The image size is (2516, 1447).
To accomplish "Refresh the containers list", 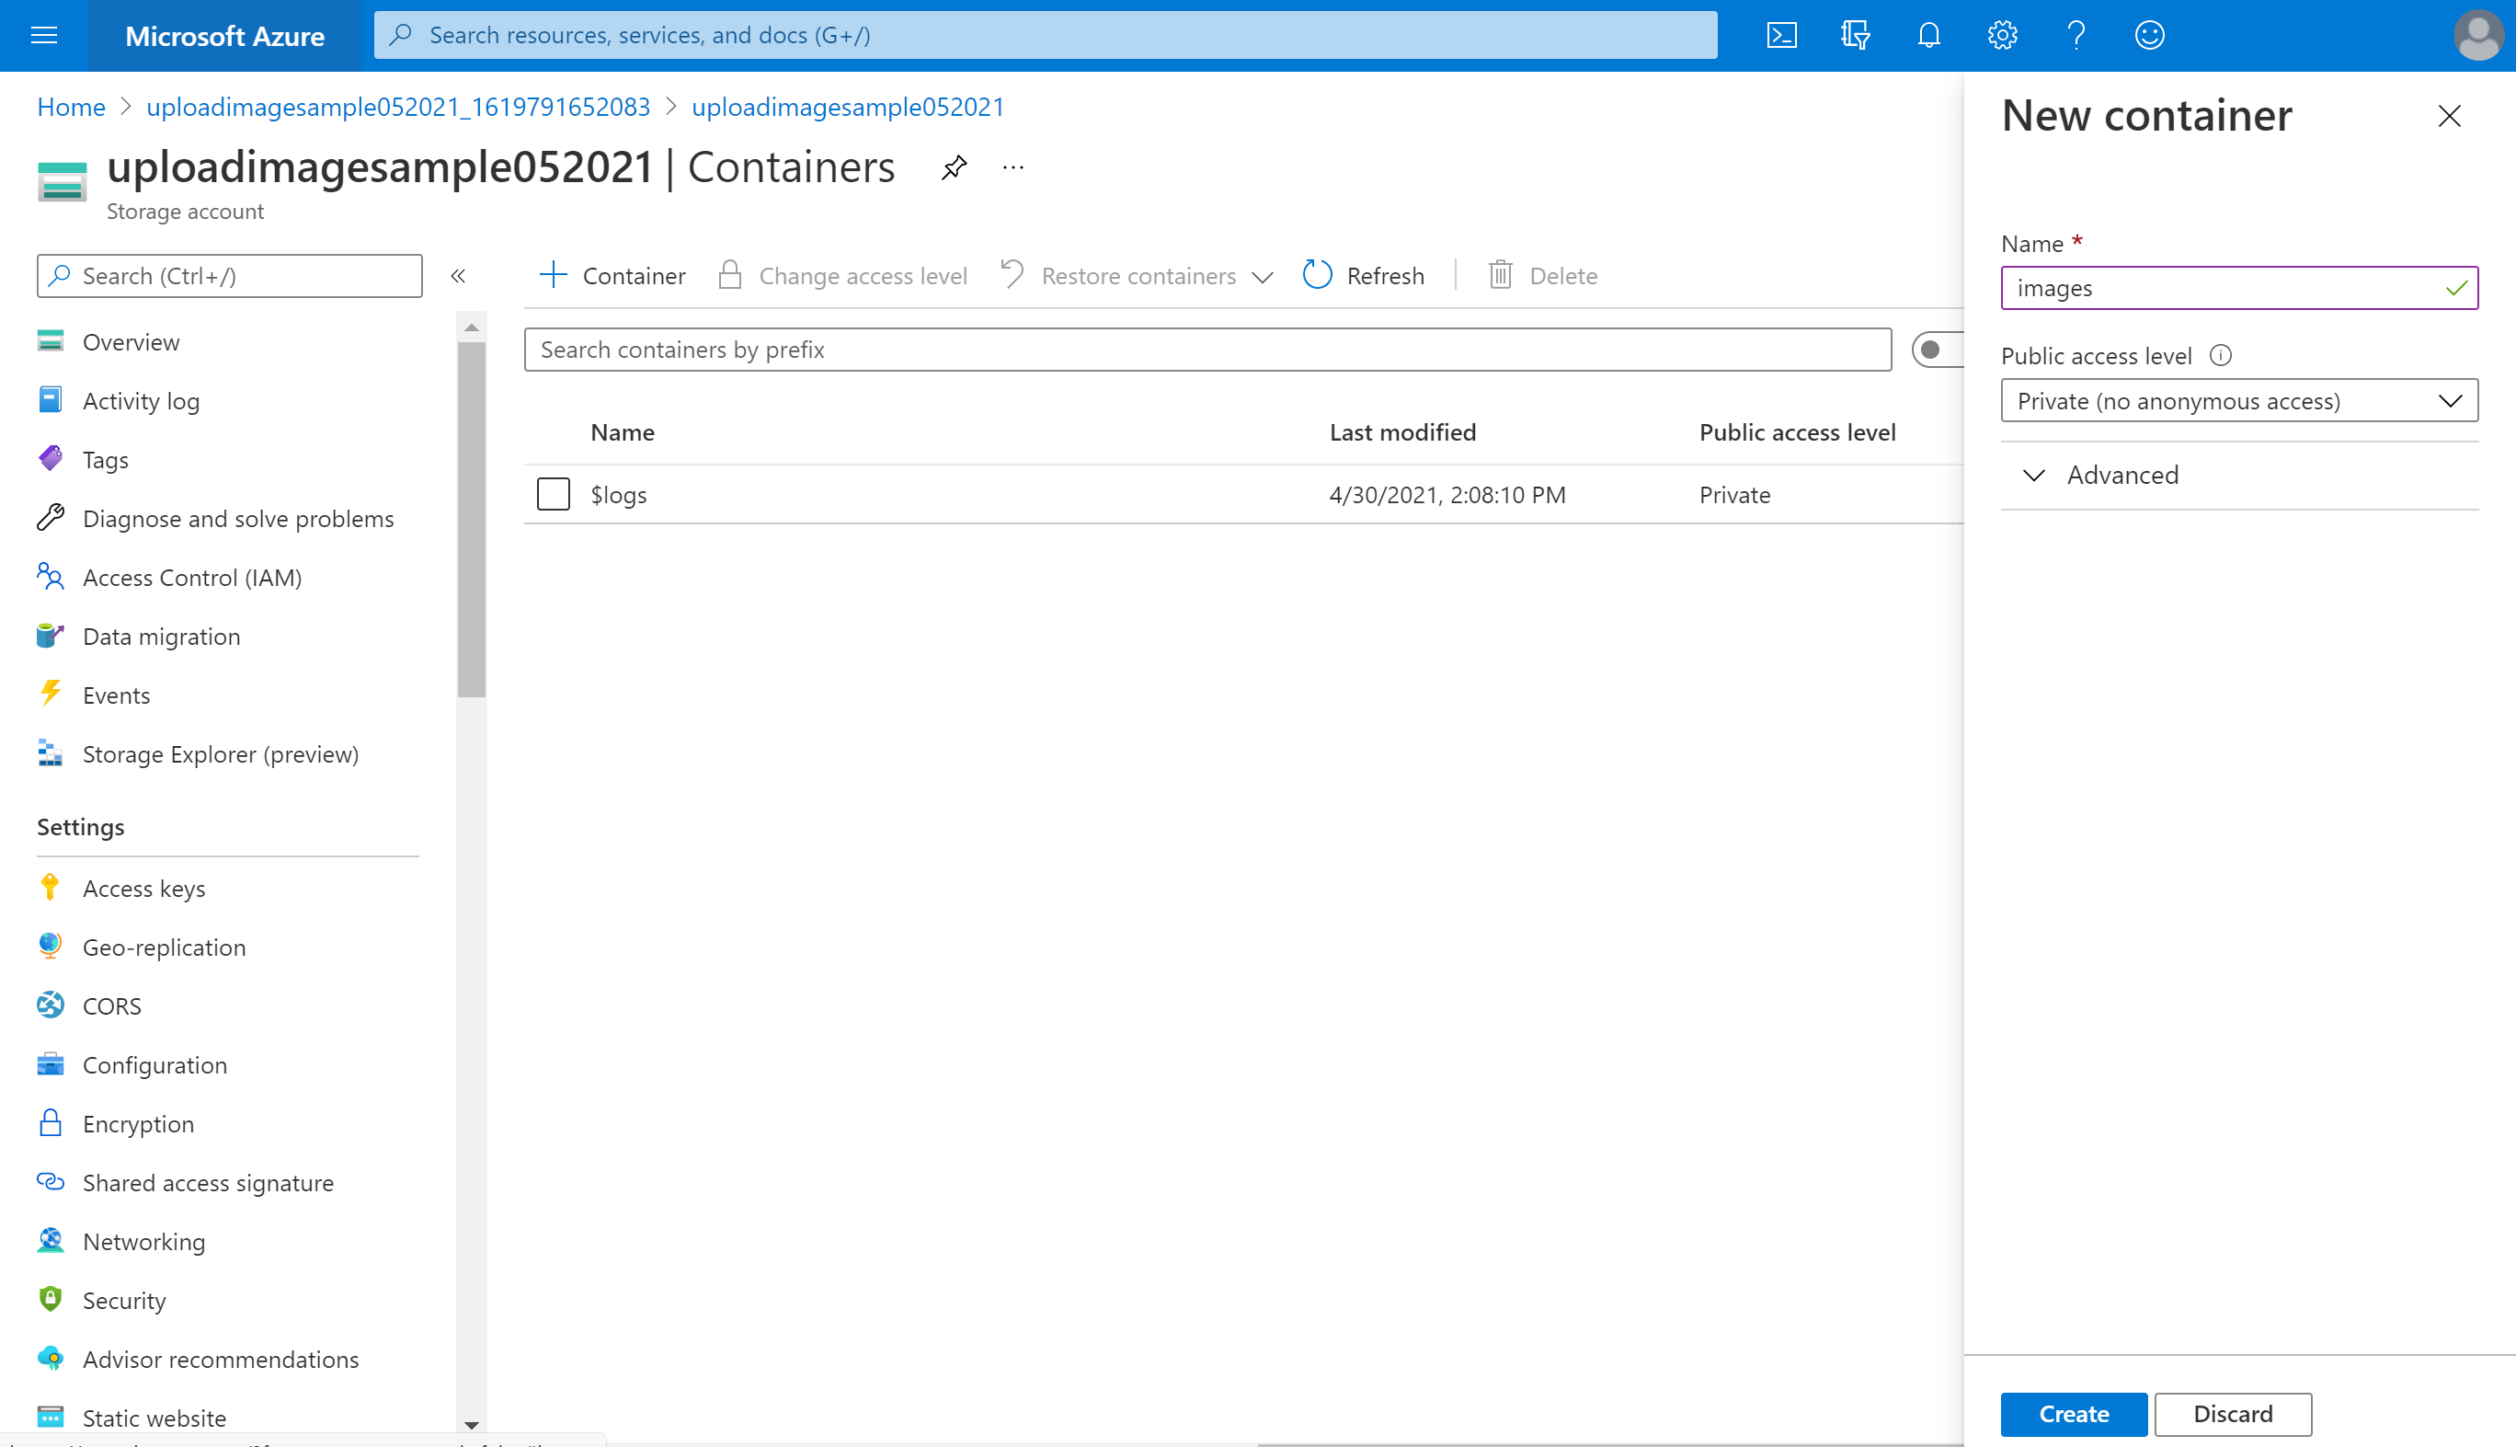I will coord(1363,275).
